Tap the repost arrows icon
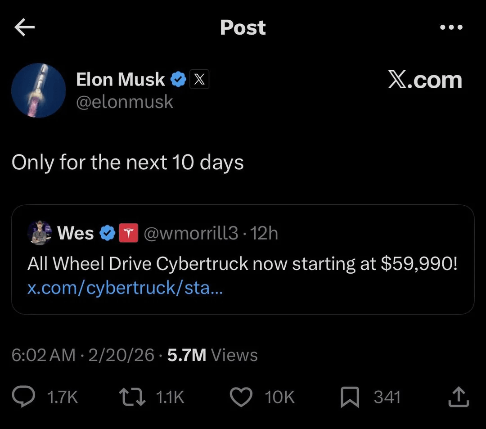This screenshot has height=429, width=486. point(131,397)
